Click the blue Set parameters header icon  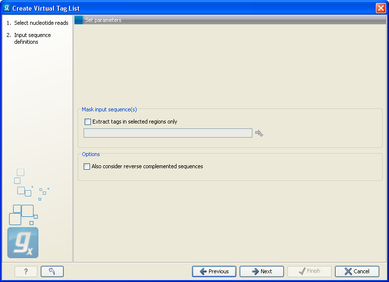coord(79,20)
